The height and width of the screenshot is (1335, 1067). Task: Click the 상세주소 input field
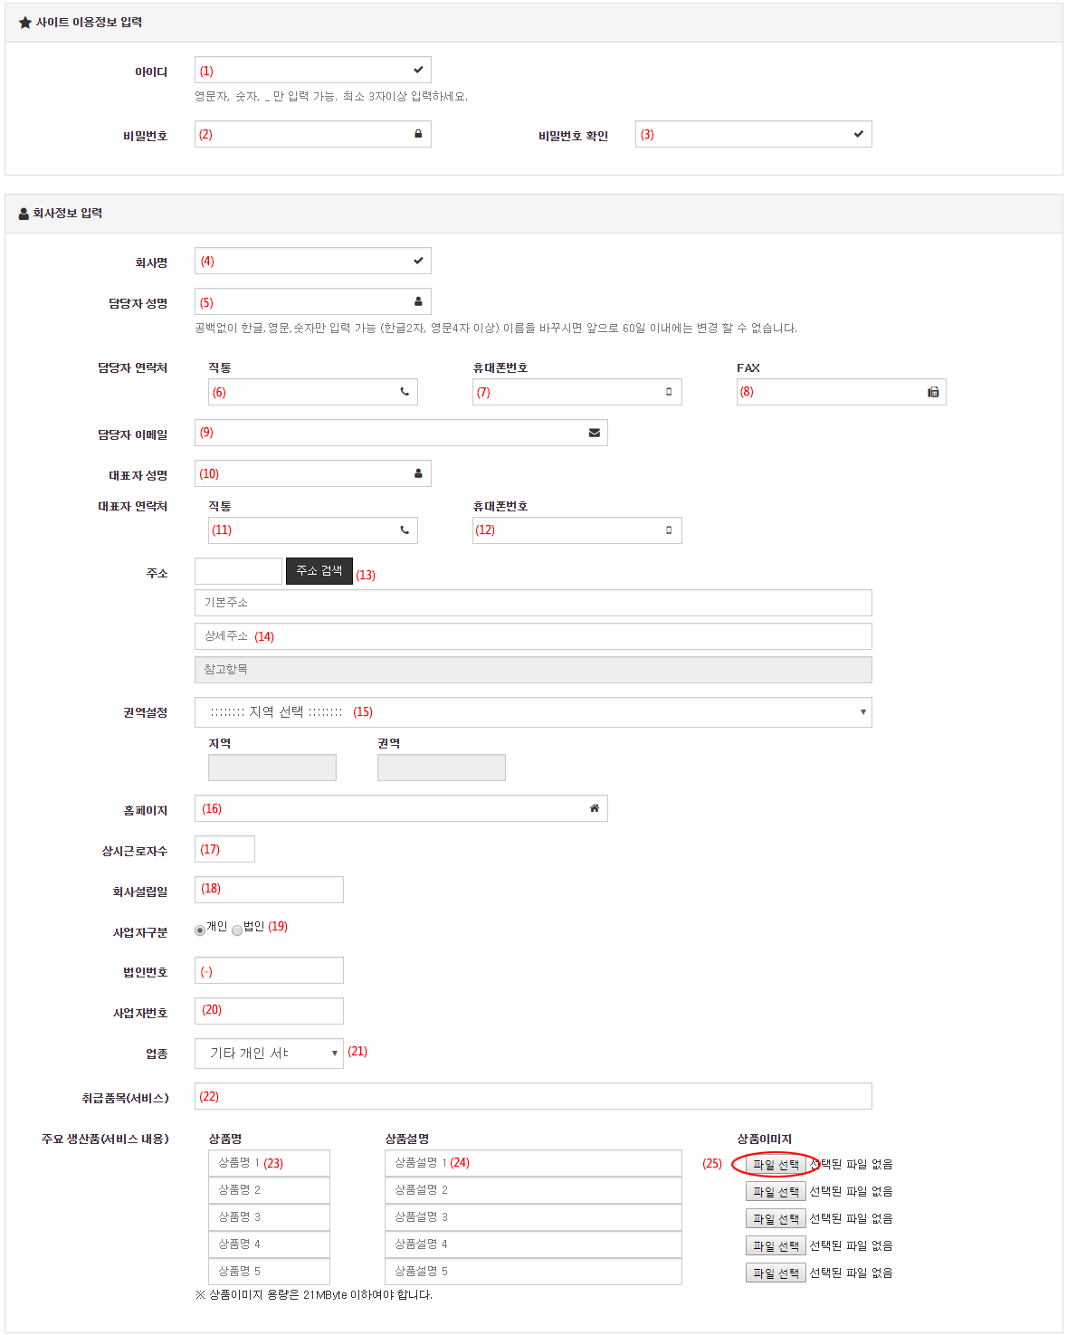pos(533,636)
